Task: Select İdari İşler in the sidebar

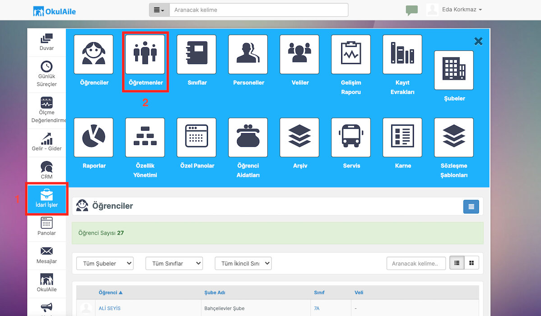Action: 47,199
